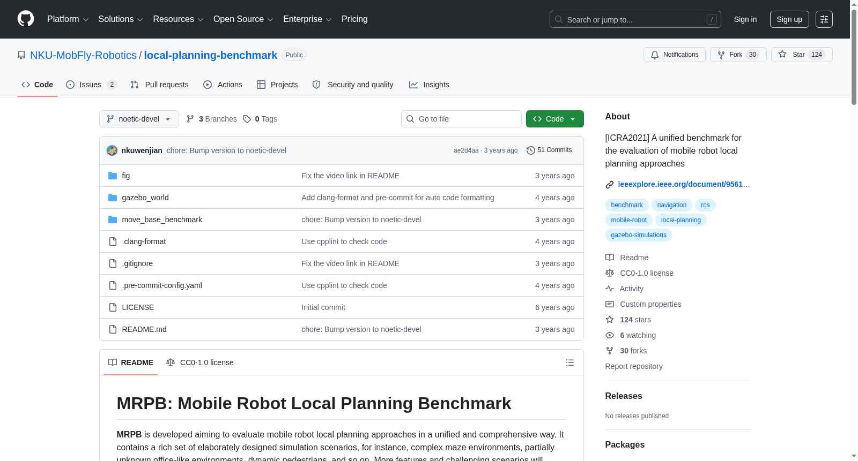Image resolution: width=858 pixels, height=461 pixels.
Task: Open the local-planning-benchmark repository name link
Action: [x=211, y=55]
